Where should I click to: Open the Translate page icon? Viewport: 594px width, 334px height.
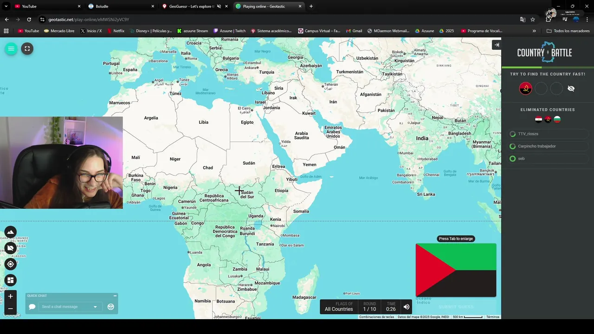[523, 19]
